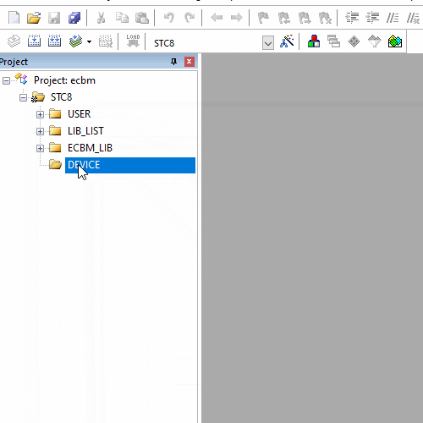
Task: Open Options for Target magic wand
Action: (287, 41)
